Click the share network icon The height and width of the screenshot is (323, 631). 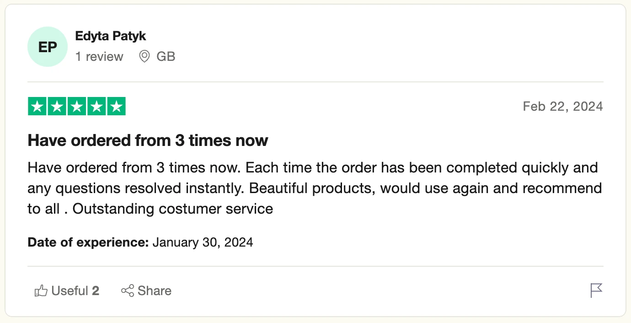click(128, 291)
